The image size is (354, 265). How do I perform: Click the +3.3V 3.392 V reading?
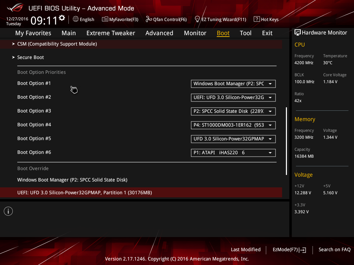pyautogui.click(x=301, y=212)
